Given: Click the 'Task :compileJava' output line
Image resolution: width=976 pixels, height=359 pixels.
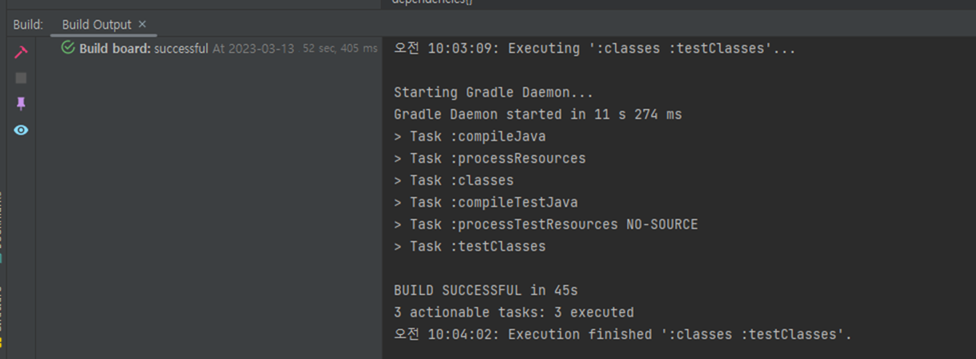Looking at the screenshot, I should (470, 136).
